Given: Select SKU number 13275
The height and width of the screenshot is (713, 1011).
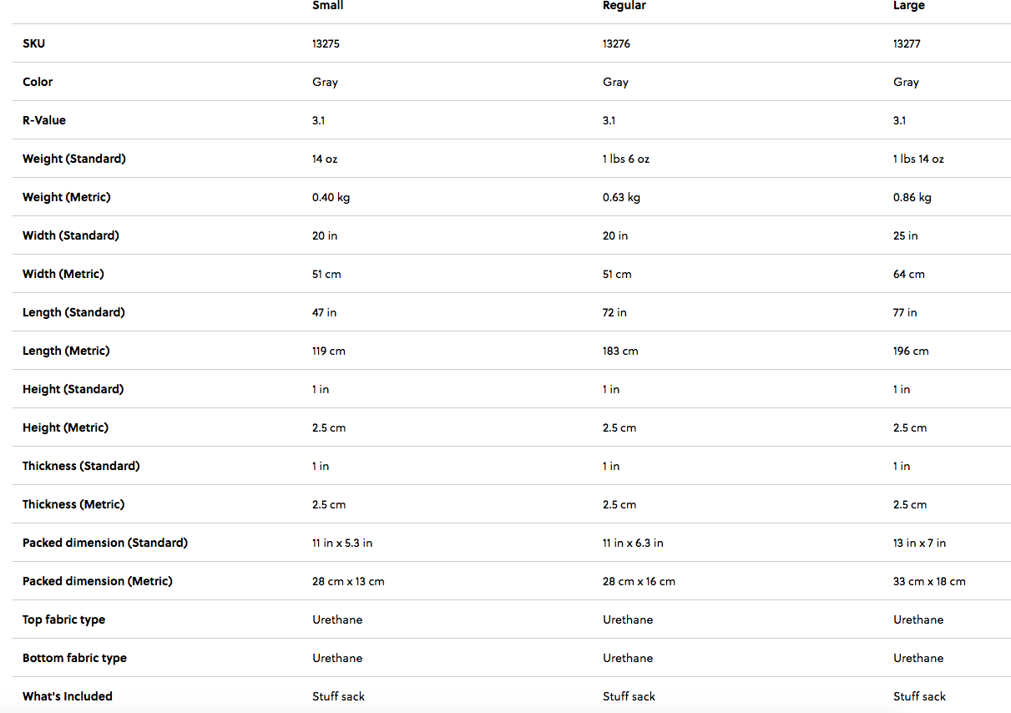Looking at the screenshot, I should (x=326, y=43).
